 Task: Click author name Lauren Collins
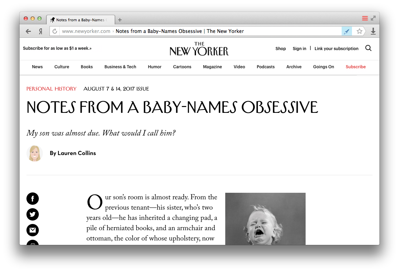coord(77,153)
